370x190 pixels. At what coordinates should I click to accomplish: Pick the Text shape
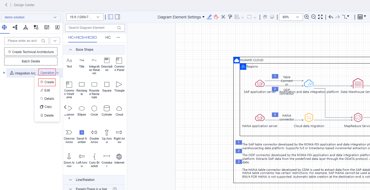69,63
